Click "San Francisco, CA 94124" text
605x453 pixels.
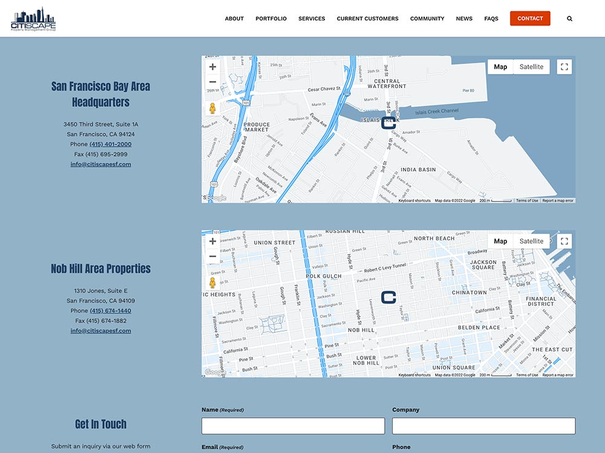point(100,134)
